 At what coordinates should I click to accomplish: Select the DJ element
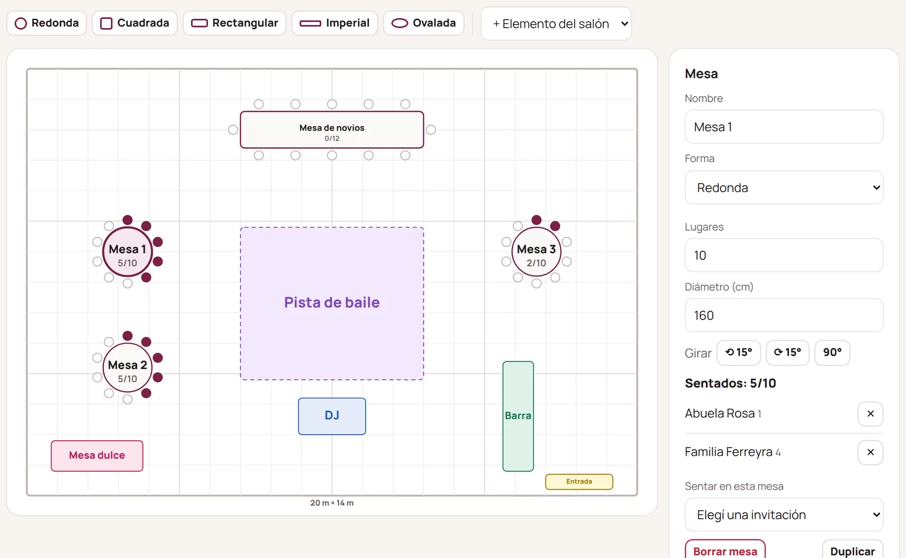(x=332, y=416)
